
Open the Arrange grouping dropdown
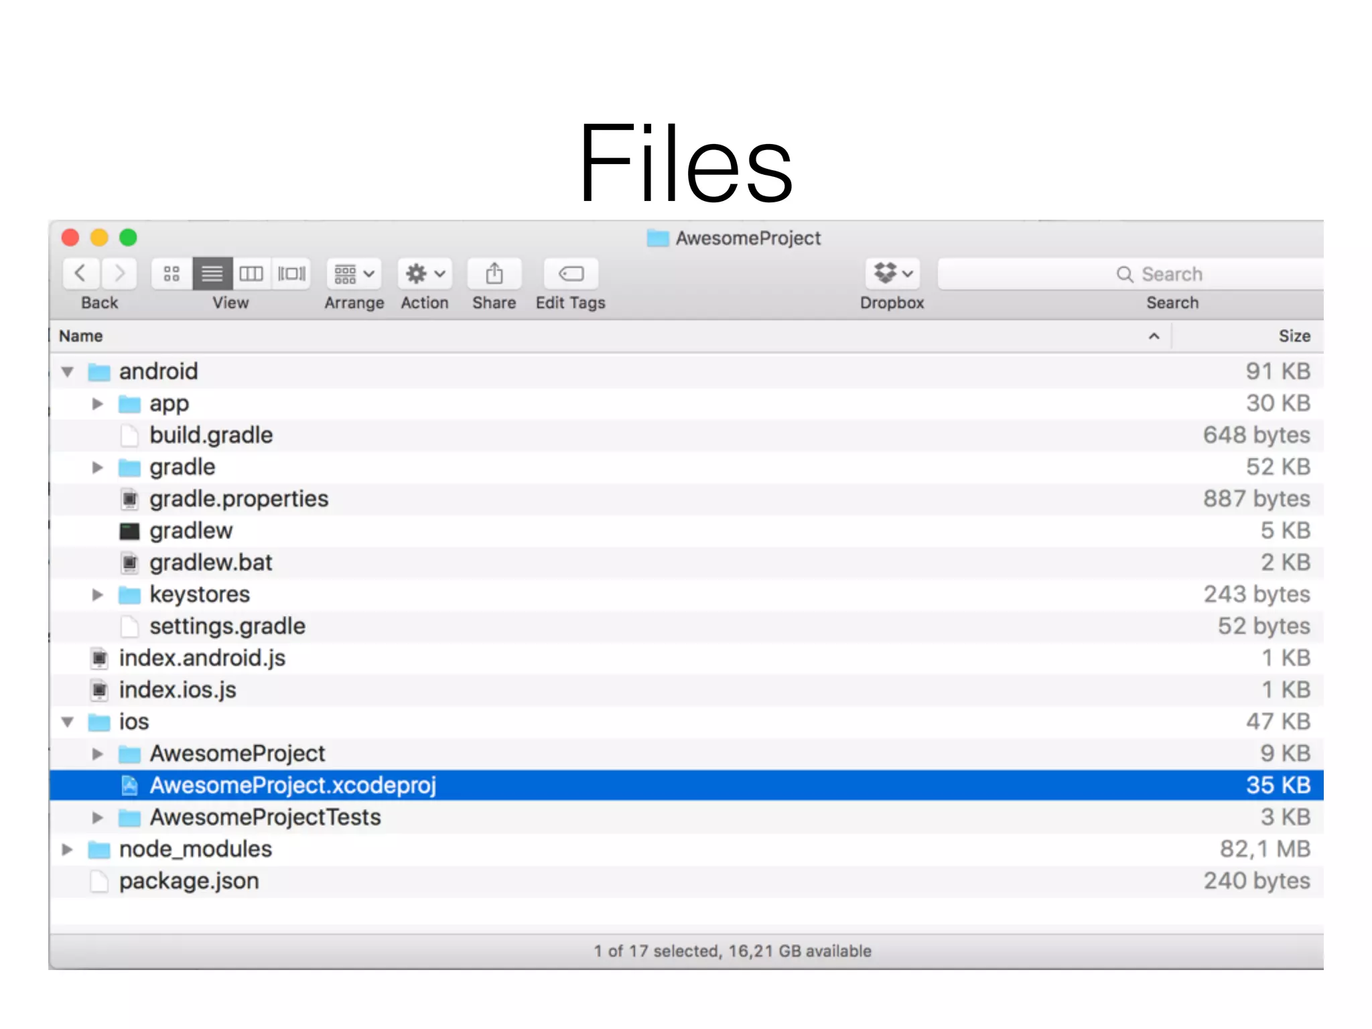click(x=354, y=273)
